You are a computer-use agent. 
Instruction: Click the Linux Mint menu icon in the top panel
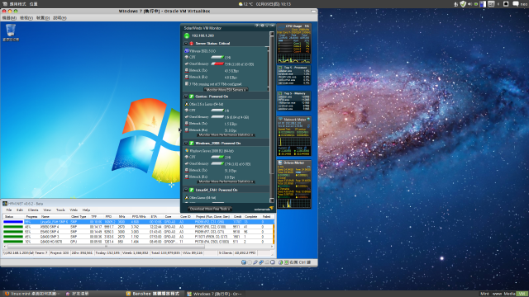point(5,4)
